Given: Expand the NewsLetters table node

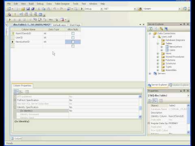Looking at the screenshot, I should (162, 47).
